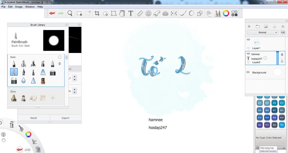Select the Pencil brush in Basic set

(14, 64)
